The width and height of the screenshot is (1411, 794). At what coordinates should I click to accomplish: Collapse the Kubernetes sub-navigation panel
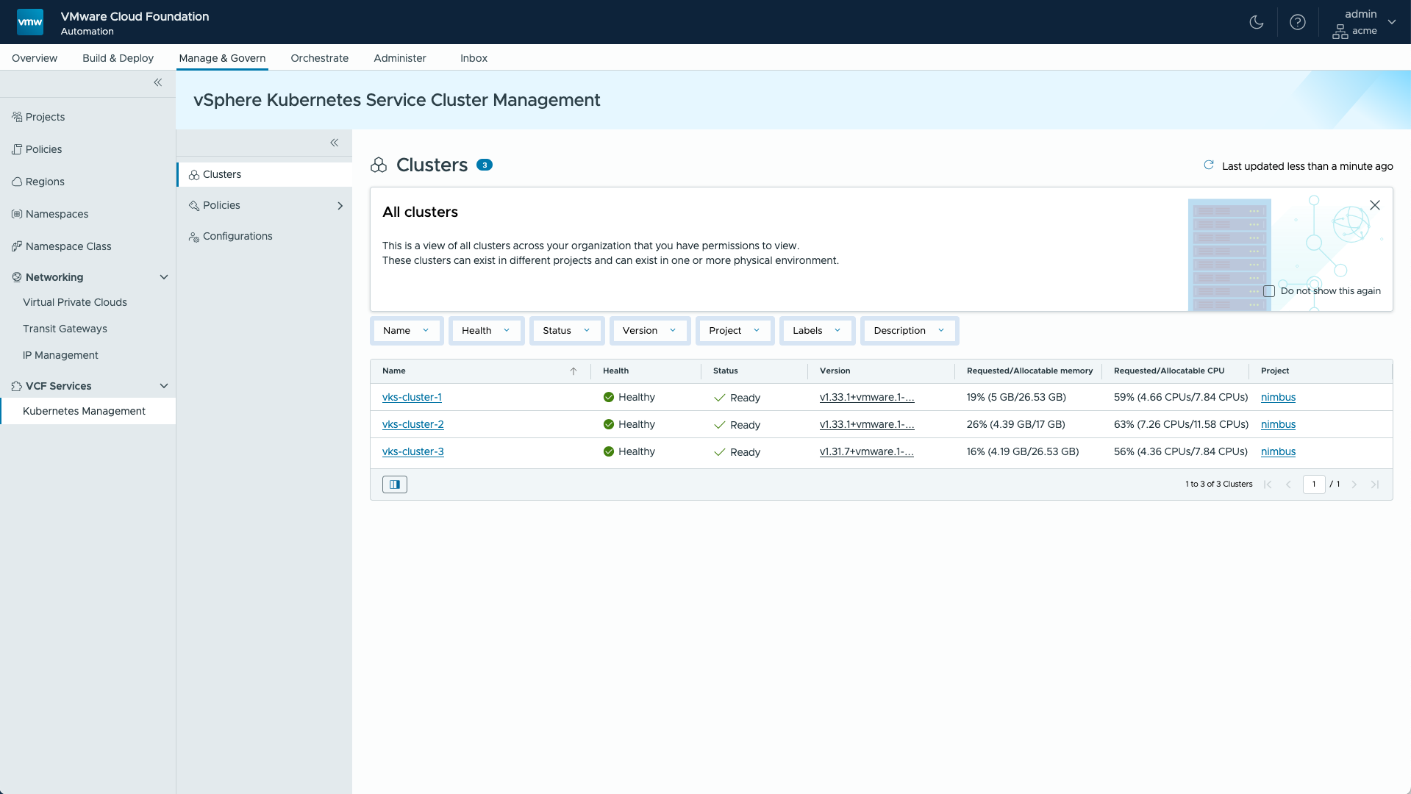click(334, 143)
